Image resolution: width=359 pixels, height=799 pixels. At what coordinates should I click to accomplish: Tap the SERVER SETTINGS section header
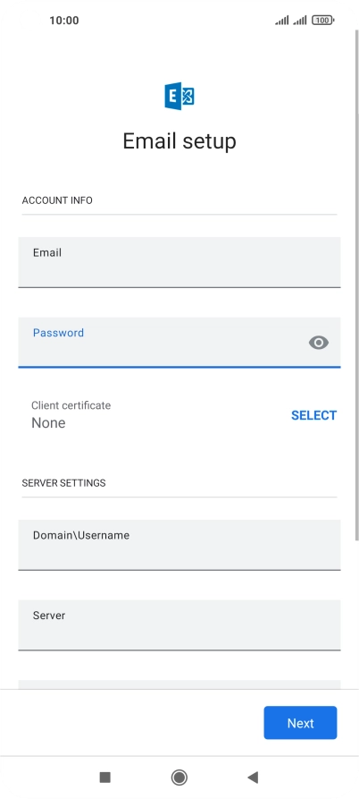point(63,482)
